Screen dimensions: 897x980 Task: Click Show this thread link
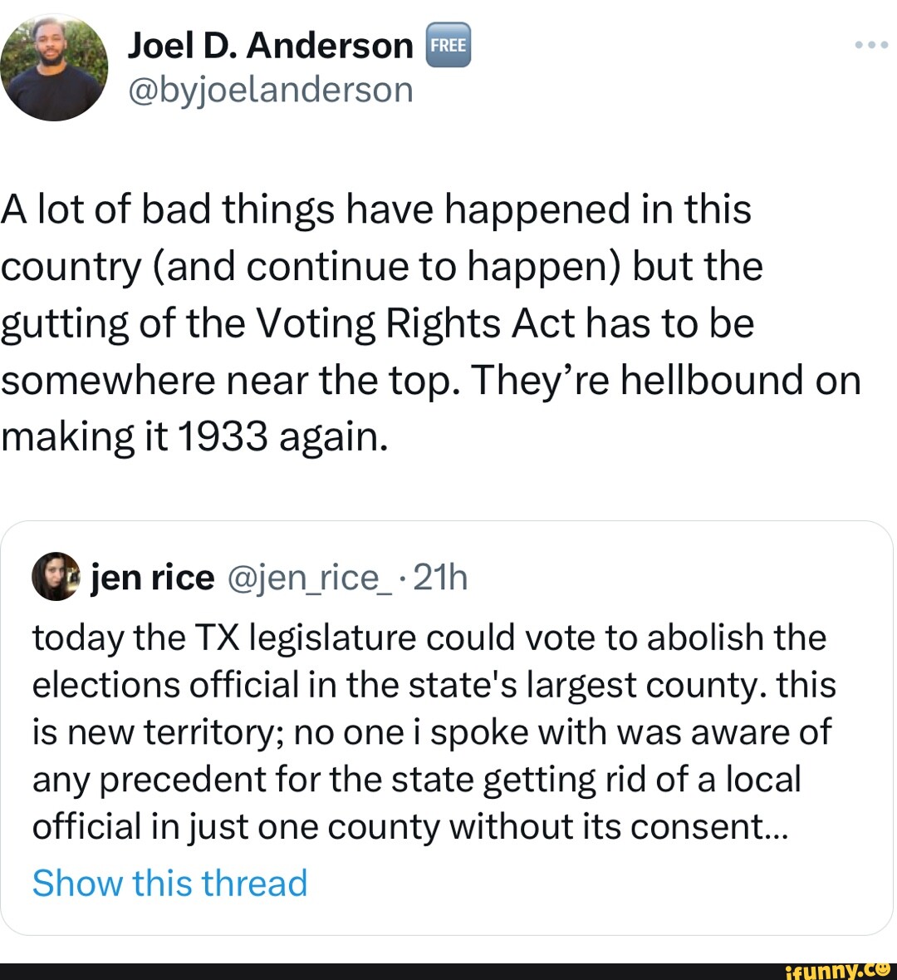tap(169, 883)
